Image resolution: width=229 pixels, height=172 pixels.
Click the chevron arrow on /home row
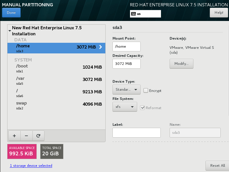(100, 47)
